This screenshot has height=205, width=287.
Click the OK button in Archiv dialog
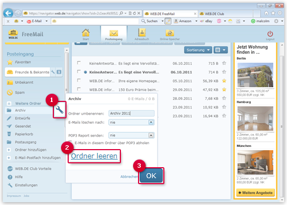tap(151, 175)
